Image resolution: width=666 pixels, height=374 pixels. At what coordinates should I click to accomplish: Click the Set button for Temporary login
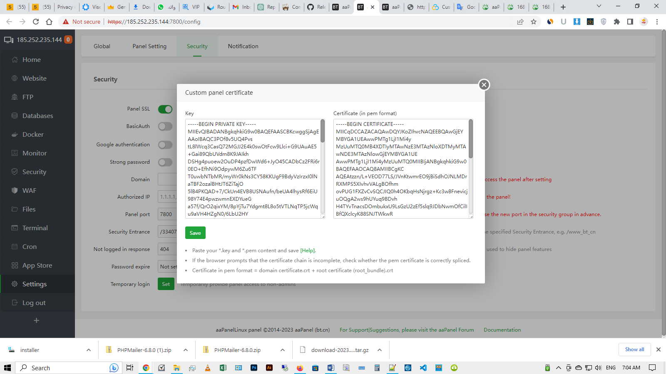click(166, 284)
